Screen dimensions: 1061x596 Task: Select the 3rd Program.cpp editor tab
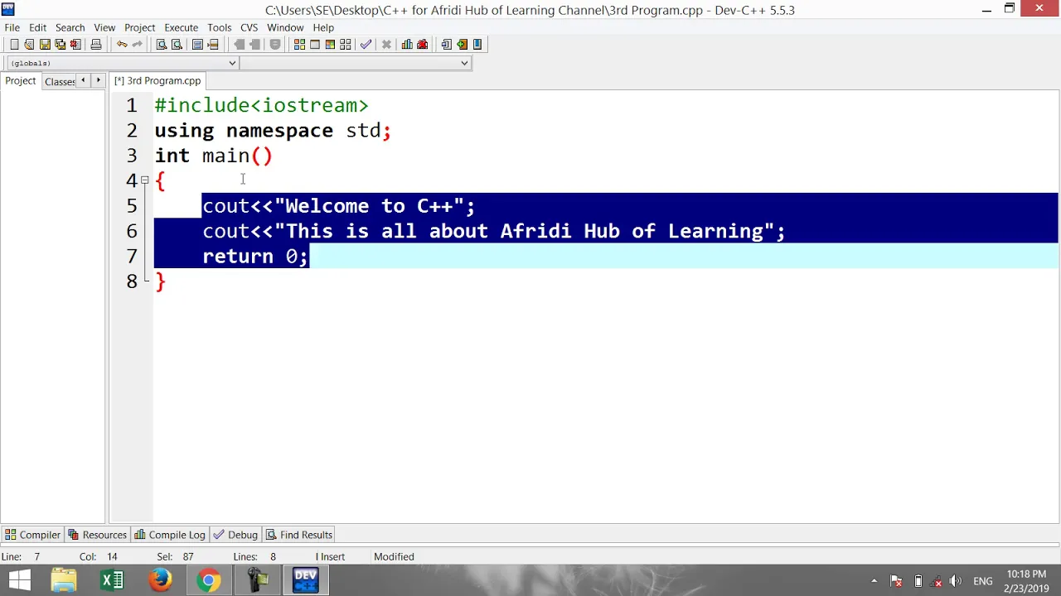pos(157,80)
